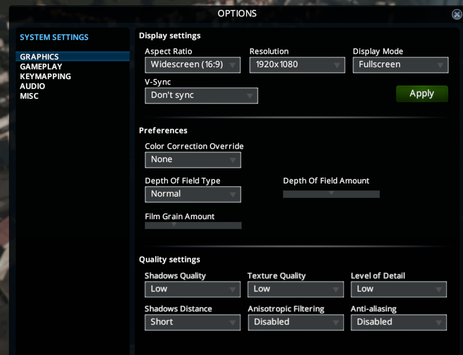
Task: Open the Shadows Quality dropdown
Action: (x=193, y=289)
